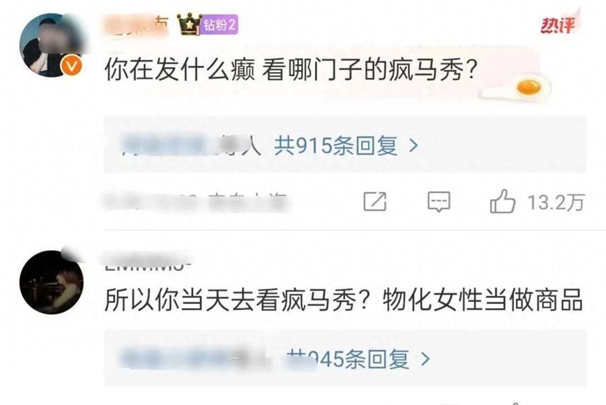Click the 13.2万 like count
This screenshot has height=405, width=606.
coord(555,202)
